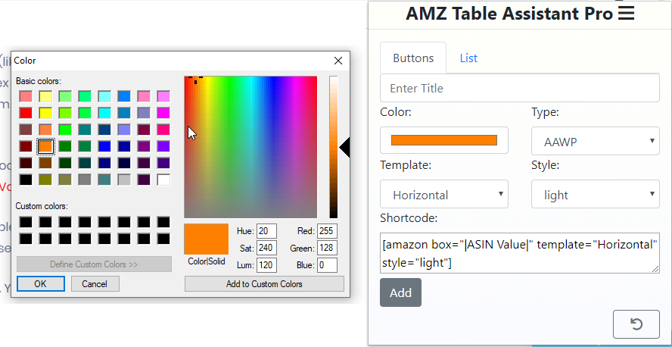Select the Buttons tab
Screen dimensions: 672x347
tap(413, 58)
